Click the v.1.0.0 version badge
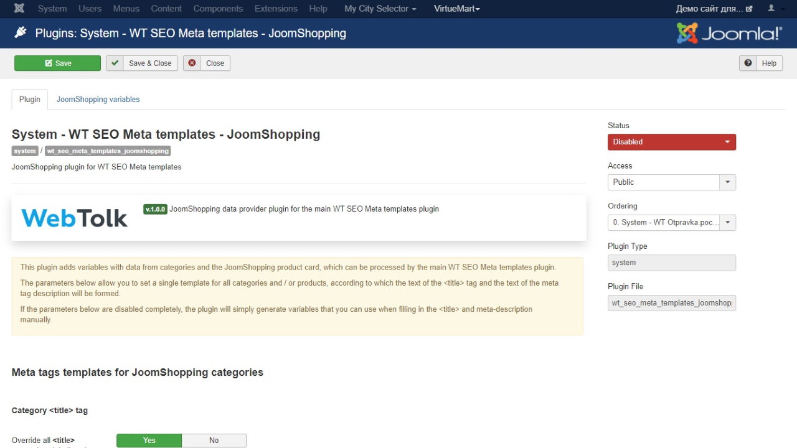This screenshot has height=448, width=797. click(x=155, y=209)
